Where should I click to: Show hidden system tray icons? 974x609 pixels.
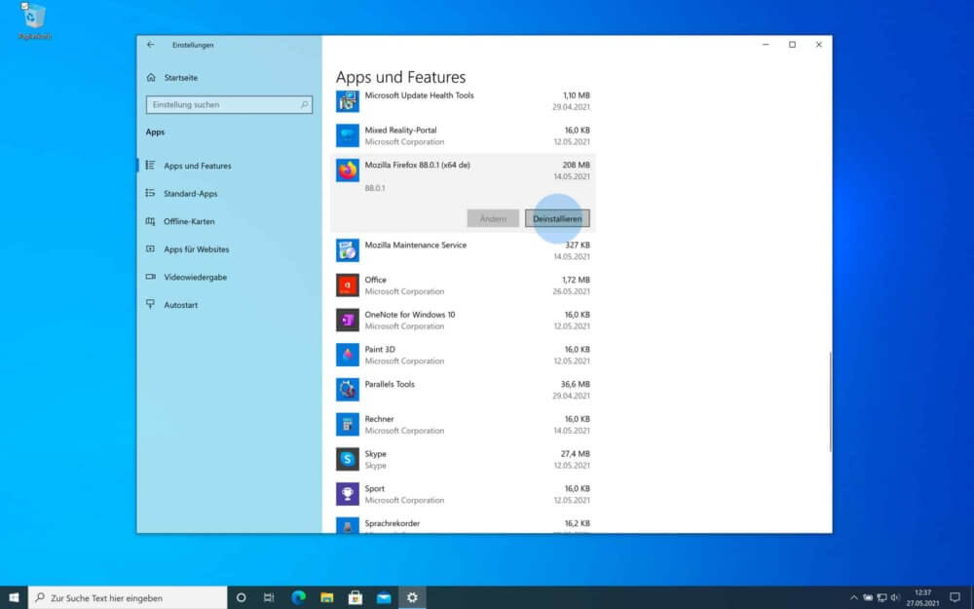pyautogui.click(x=853, y=598)
